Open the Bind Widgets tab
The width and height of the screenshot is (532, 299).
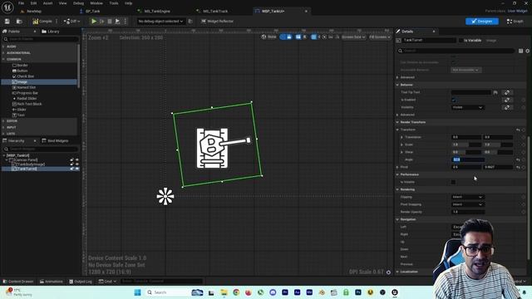56,140
